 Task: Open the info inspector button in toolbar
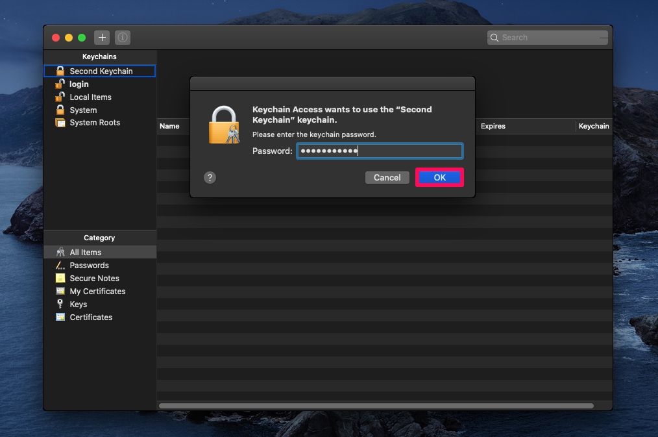(x=123, y=38)
